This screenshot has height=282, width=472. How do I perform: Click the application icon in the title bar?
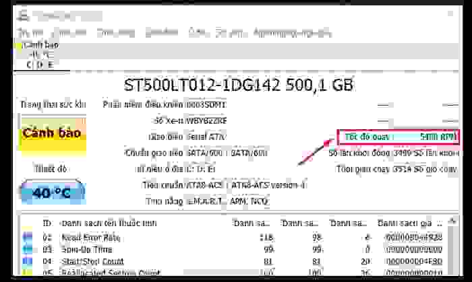[x=22, y=15]
